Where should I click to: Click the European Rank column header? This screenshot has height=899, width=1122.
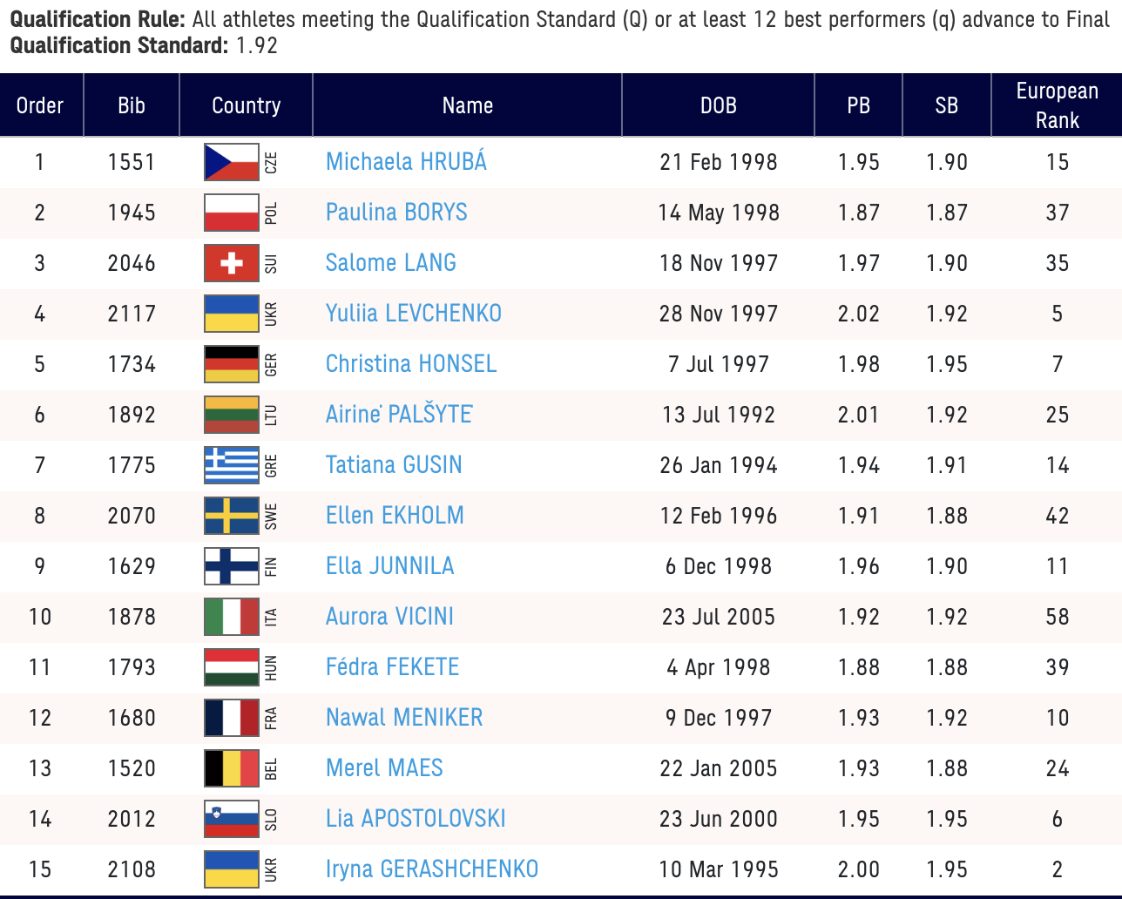point(1057,105)
